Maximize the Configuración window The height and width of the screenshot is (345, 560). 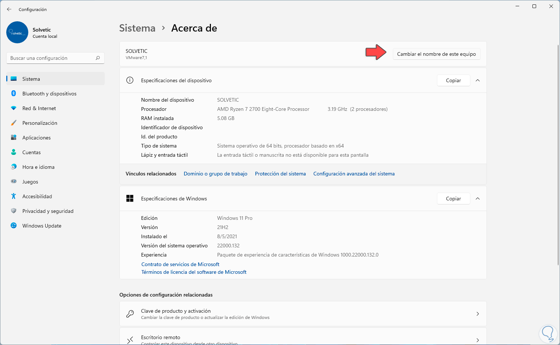534,6
